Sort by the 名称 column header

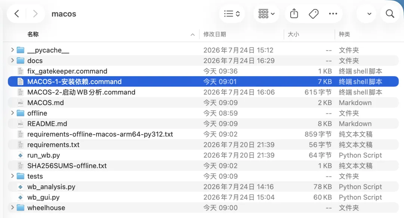pyautogui.click(x=33, y=34)
